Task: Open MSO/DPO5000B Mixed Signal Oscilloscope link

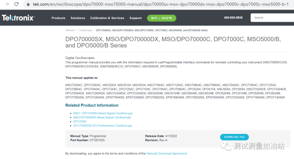Action: 102,117
